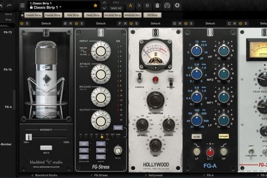Solo the Hollywood module with S

[x=136, y=23]
